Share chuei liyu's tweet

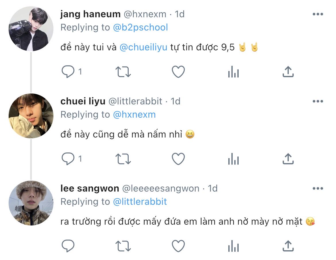tap(288, 159)
